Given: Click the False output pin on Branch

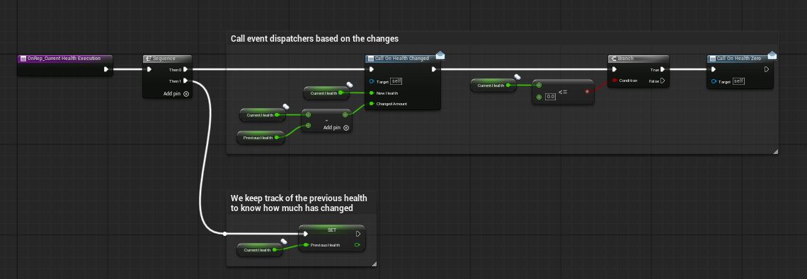Looking at the screenshot, I should (663, 81).
